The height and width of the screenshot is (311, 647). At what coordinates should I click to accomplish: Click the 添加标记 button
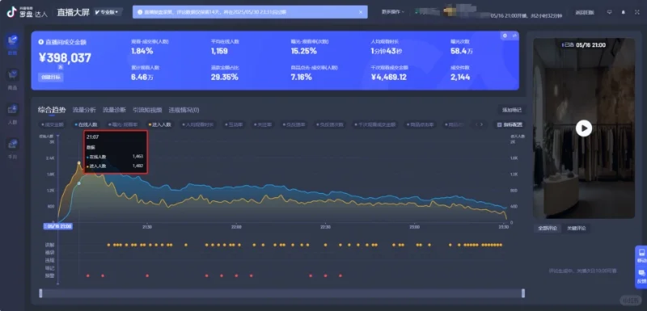pyautogui.click(x=511, y=110)
